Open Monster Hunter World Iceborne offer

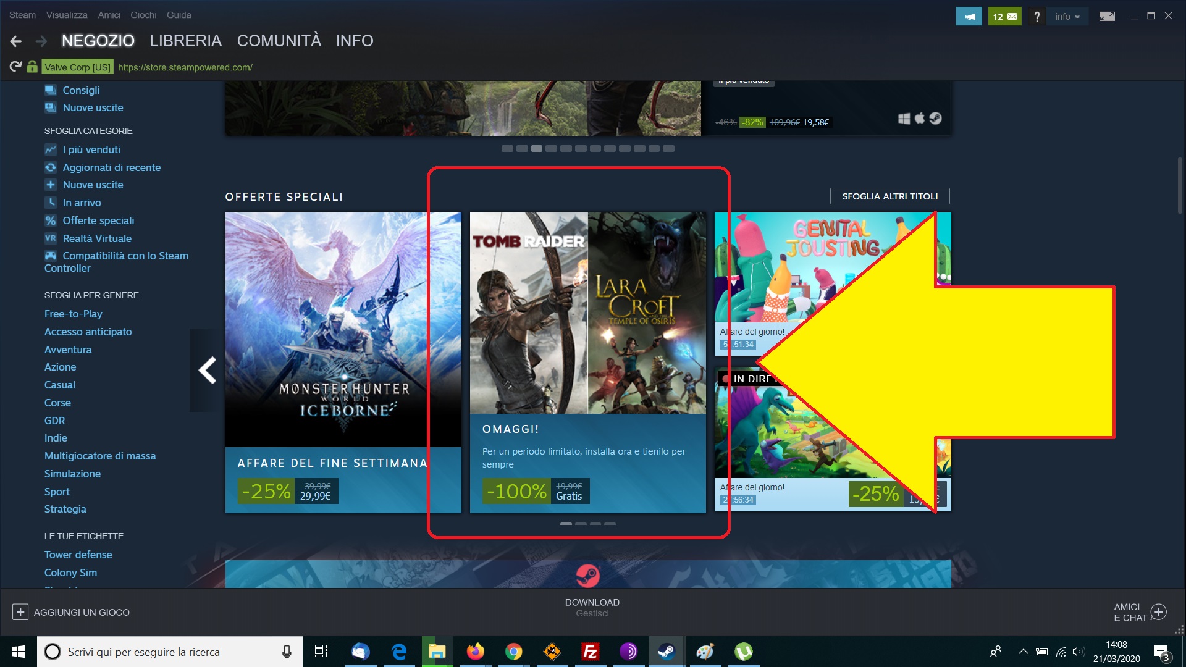[x=343, y=363]
